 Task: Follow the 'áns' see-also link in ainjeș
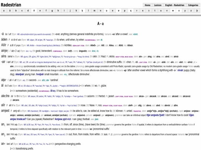pos(93,51)
